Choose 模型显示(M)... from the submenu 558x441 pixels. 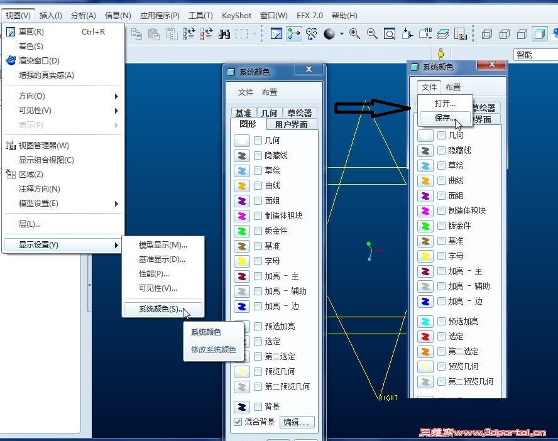click(x=163, y=245)
